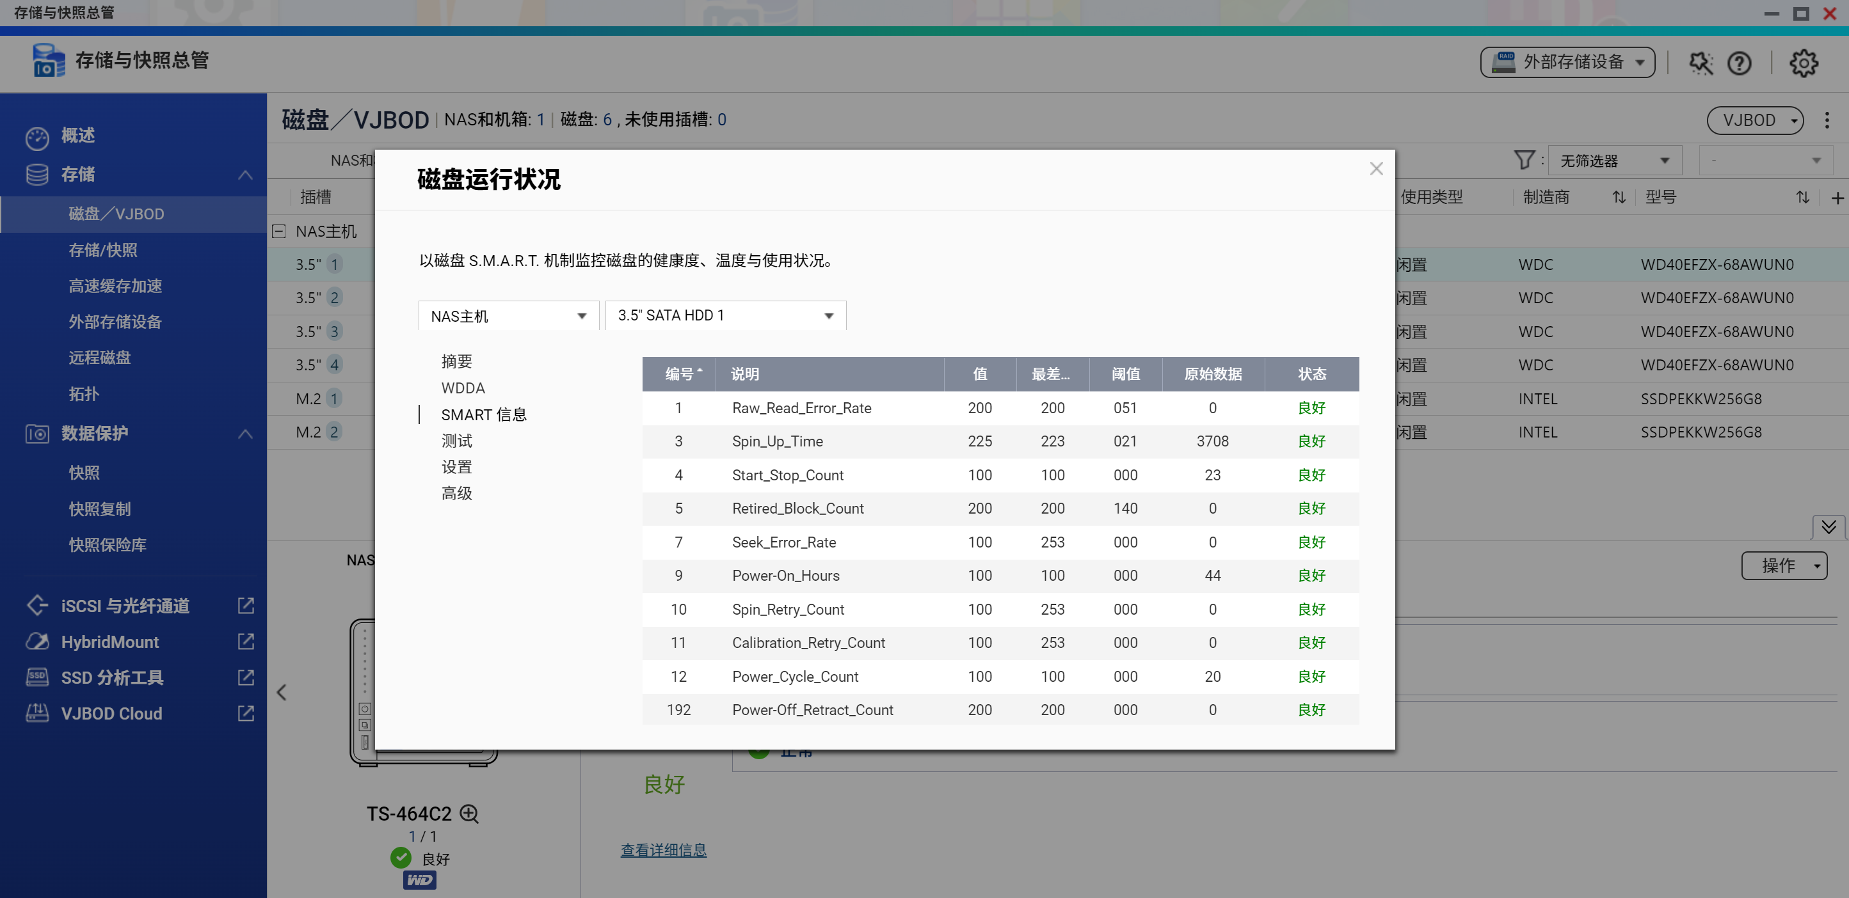Open iSCSI external link icon
Screen dimensions: 1849x898
click(246, 605)
